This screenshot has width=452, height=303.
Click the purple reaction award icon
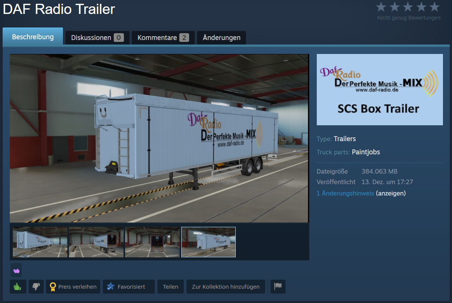(x=16, y=270)
